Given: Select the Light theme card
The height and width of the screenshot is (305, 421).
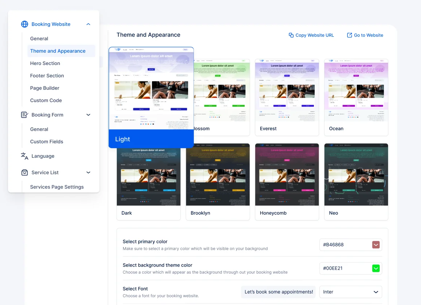Looking at the screenshot, I should pyautogui.click(x=151, y=98).
